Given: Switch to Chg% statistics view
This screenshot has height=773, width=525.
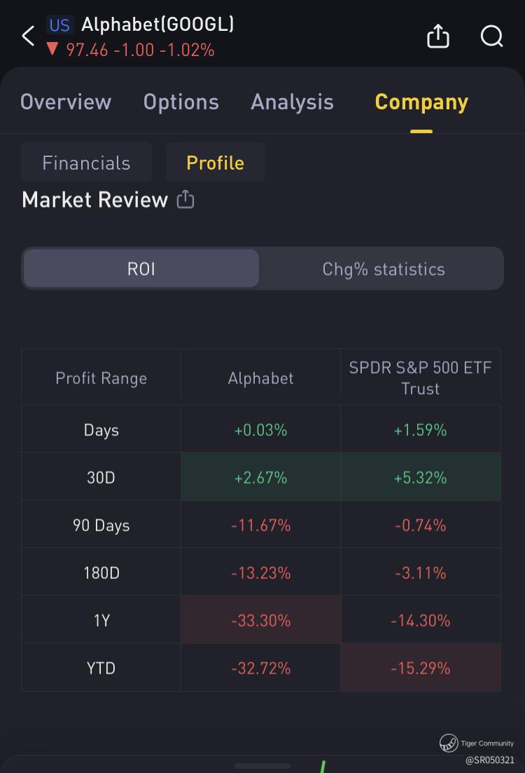Looking at the screenshot, I should (x=383, y=269).
